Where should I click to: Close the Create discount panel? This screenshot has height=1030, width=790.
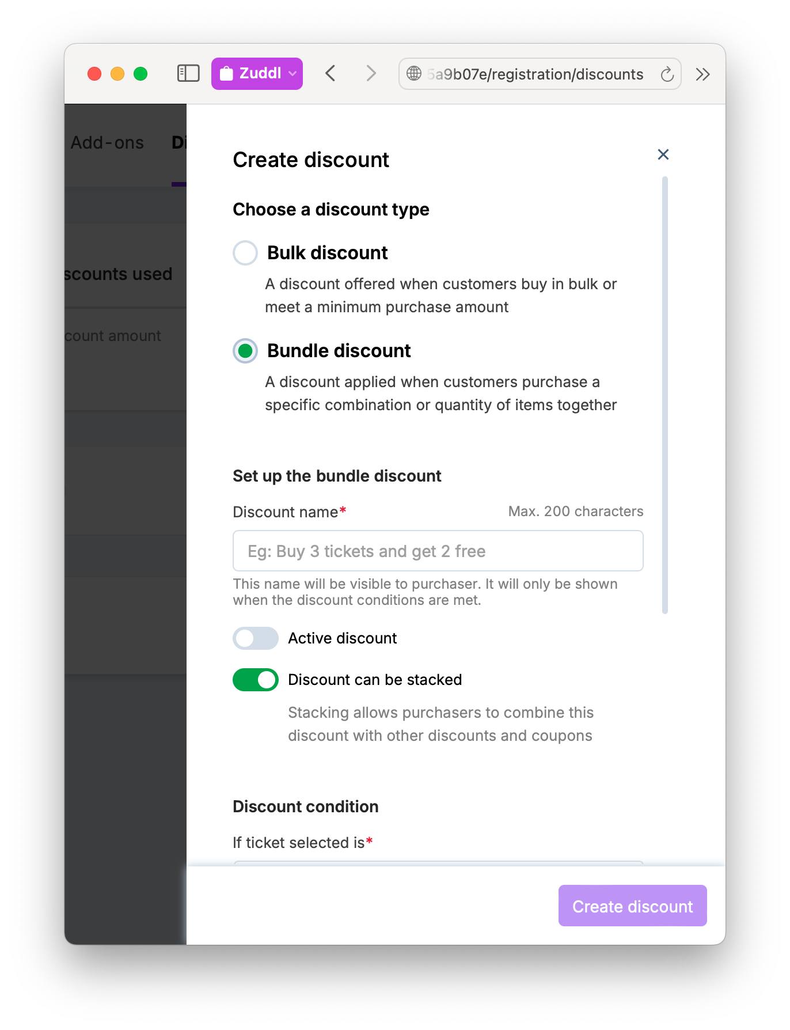(x=663, y=154)
